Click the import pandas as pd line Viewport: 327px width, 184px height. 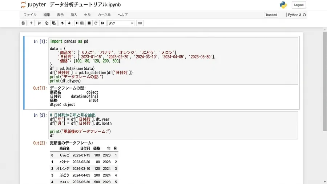69,41
